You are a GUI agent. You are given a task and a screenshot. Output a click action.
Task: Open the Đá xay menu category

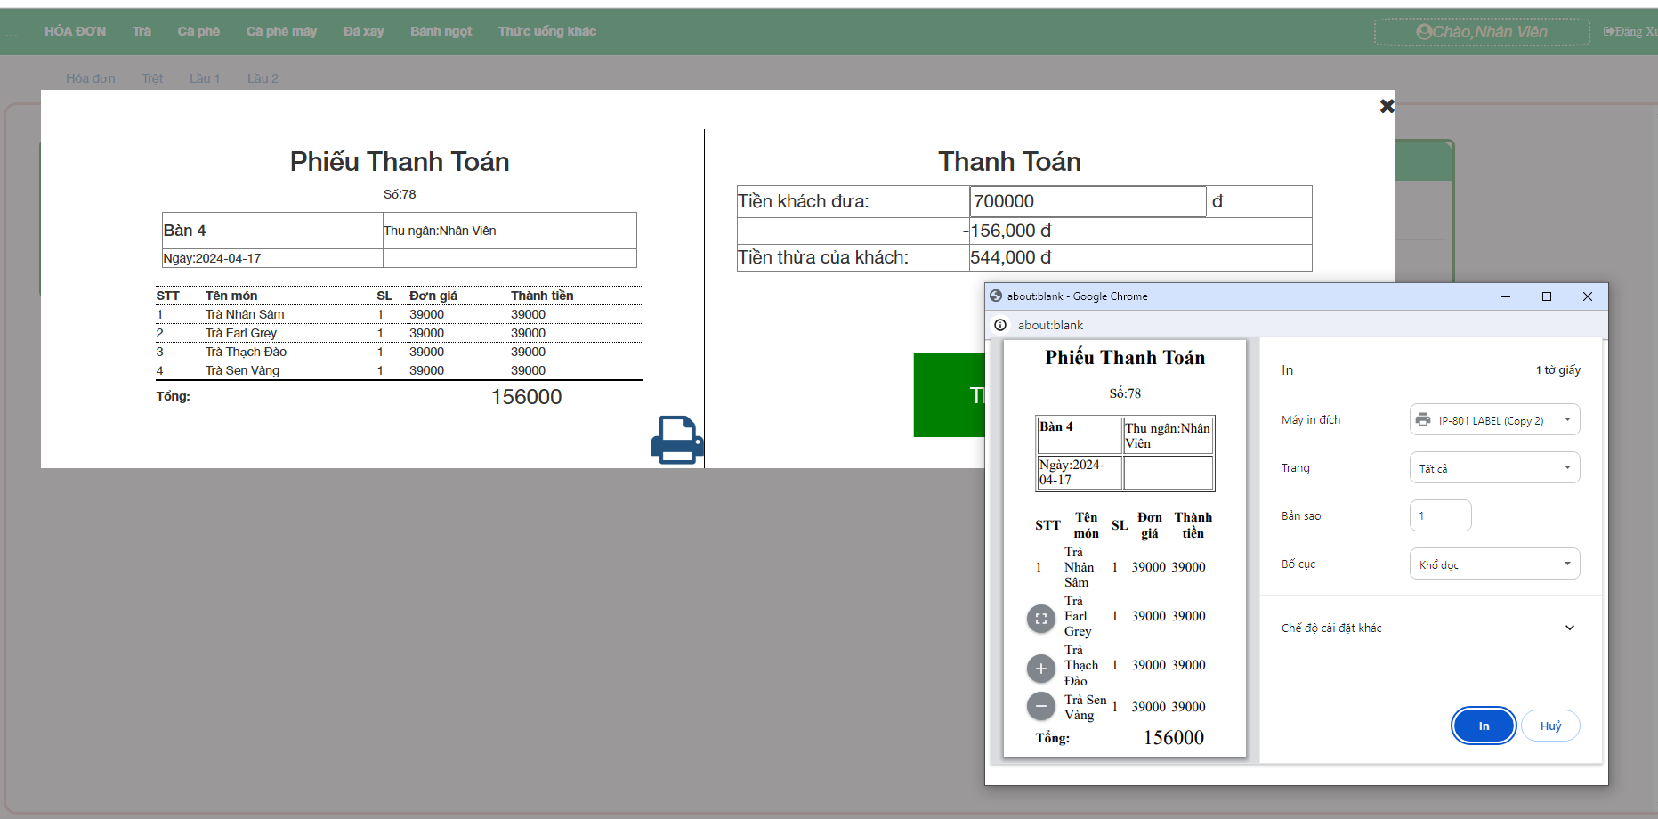[x=363, y=31]
